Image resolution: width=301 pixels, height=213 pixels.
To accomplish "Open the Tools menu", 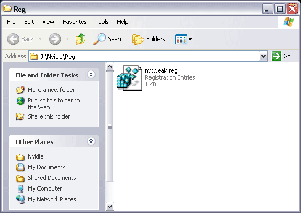I will (x=102, y=22).
